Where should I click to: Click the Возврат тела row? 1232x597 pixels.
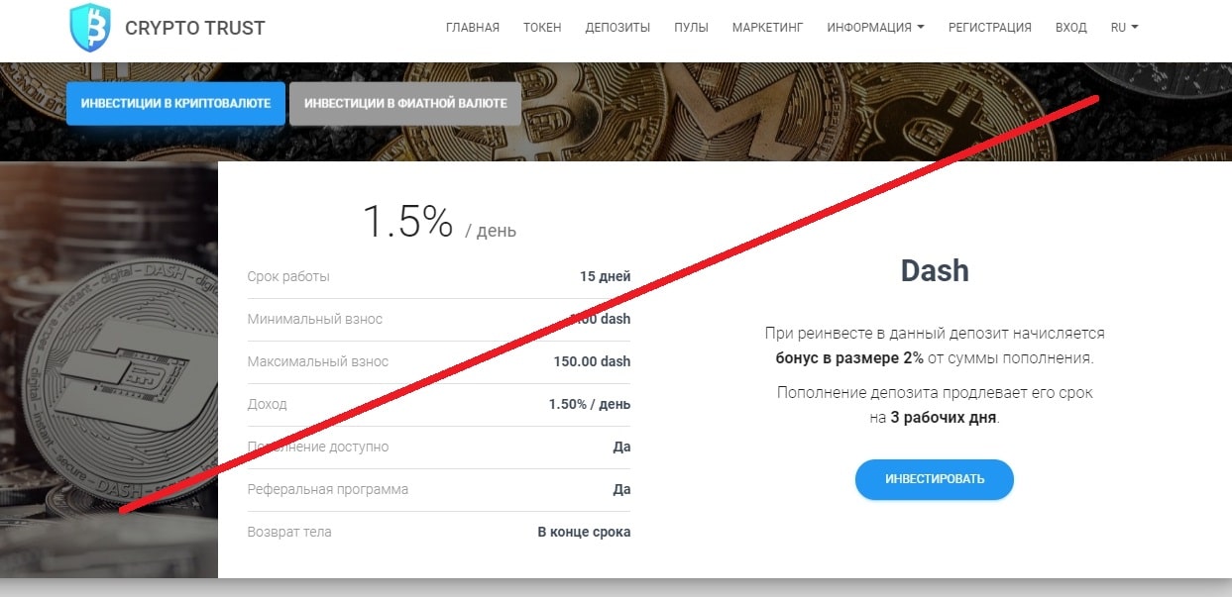point(438,533)
